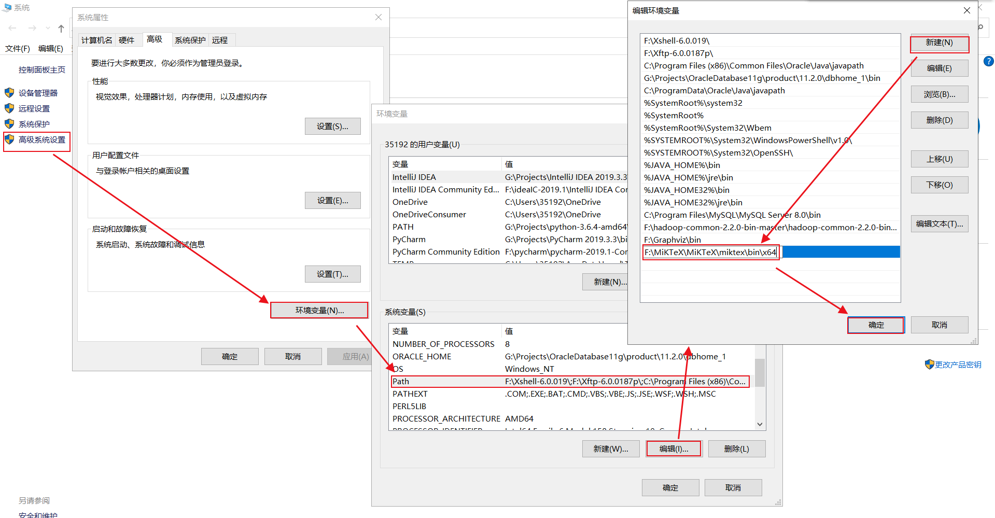995x518 pixels.
Task: Click 取消 in 编辑环境变量 dialog
Action: pos(940,325)
